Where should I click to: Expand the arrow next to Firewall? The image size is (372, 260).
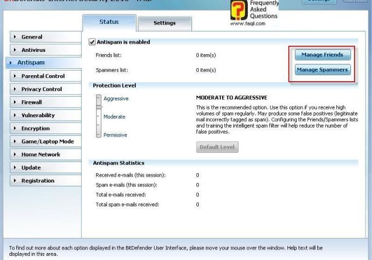point(15,102)
